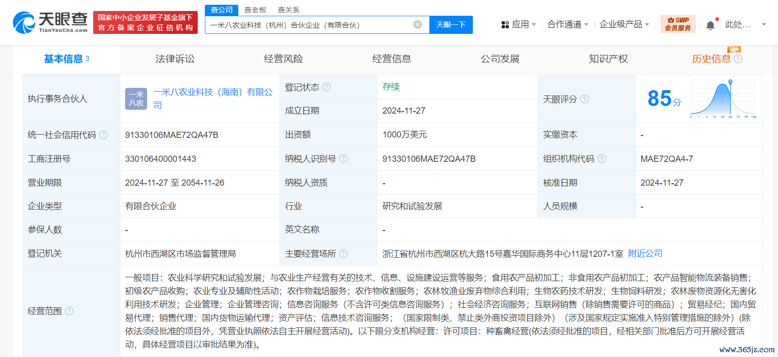
Task: Click the red 官方备案企业征信机构 banner
Action: [x=146, y=22]
